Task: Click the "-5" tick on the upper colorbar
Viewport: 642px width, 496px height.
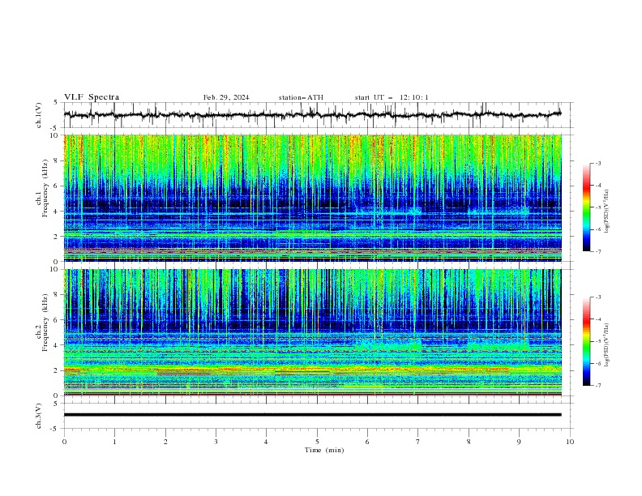Action: 598,207
